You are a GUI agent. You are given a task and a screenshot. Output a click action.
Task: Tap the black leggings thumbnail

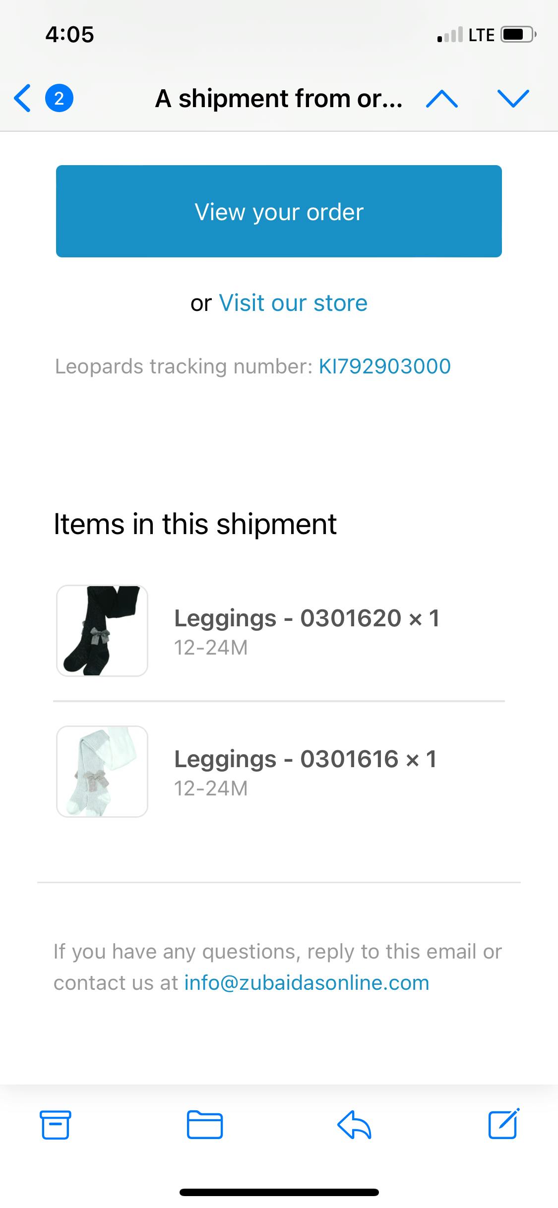[x=102, y=631]
